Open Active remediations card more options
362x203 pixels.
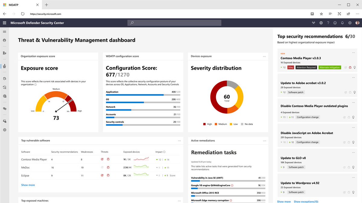(x=264, y=140)
